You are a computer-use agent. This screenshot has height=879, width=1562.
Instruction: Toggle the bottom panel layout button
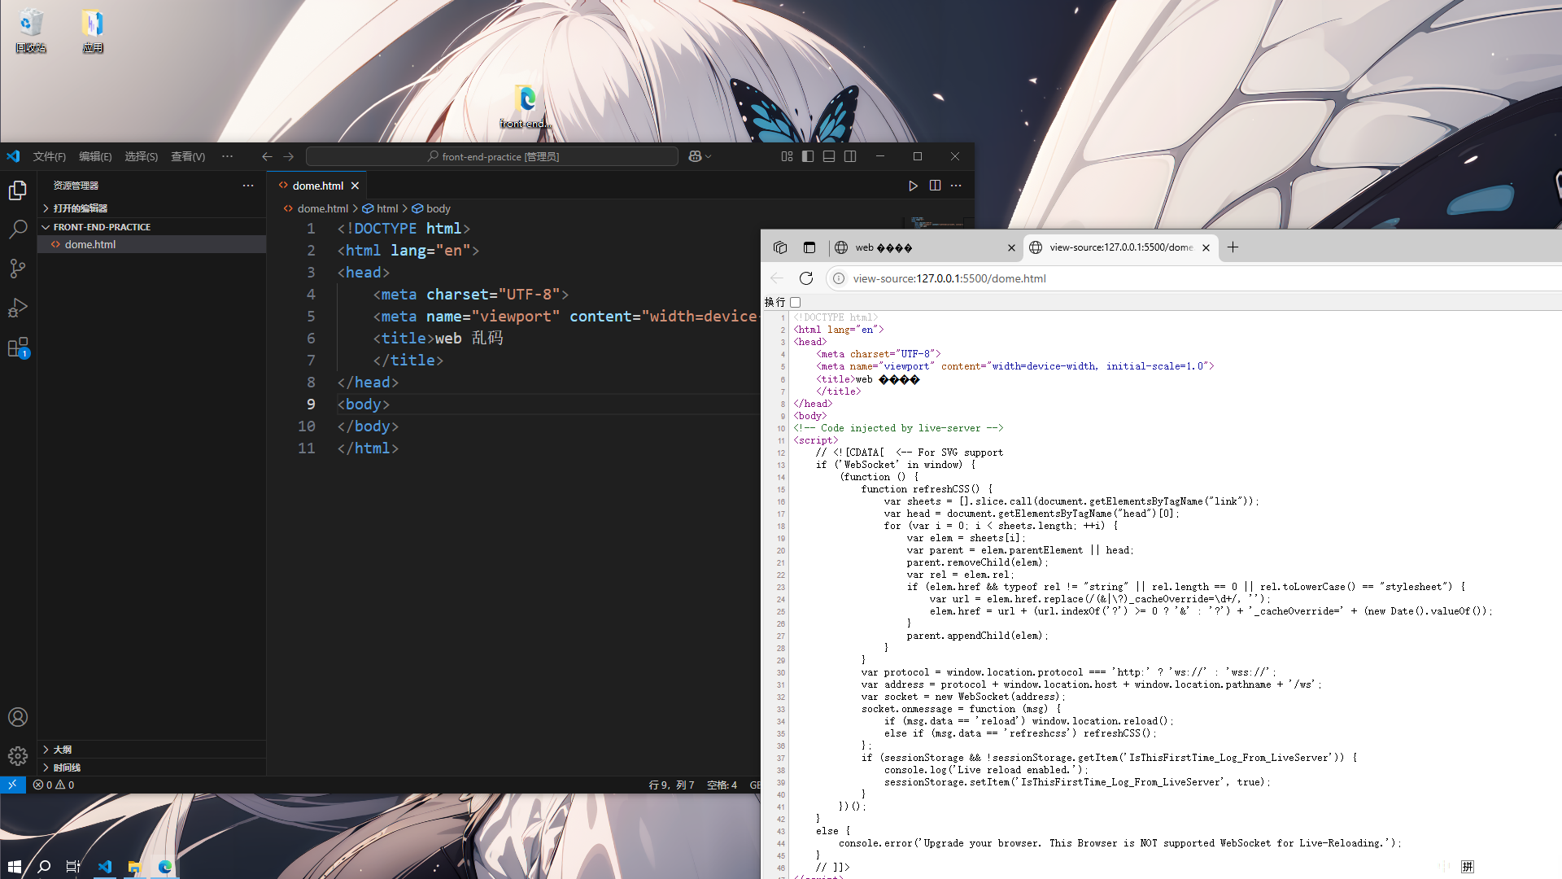[829, 156]
